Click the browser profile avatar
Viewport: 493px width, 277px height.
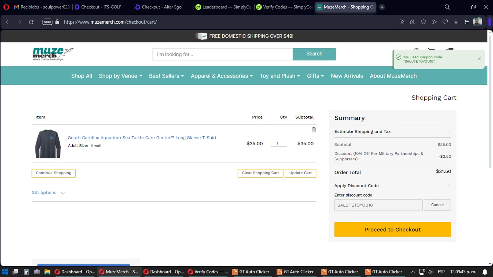point(478,22)
